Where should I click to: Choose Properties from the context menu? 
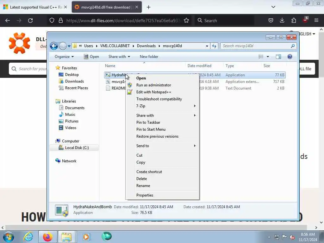pos(162,195)
